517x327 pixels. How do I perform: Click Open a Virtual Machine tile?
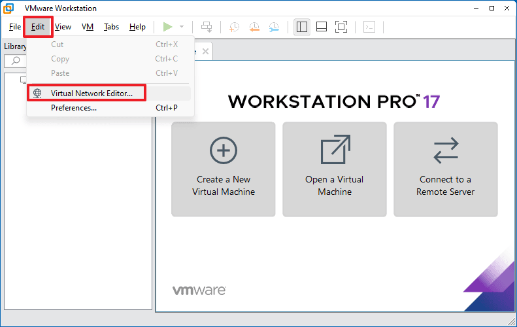(335, 169)
